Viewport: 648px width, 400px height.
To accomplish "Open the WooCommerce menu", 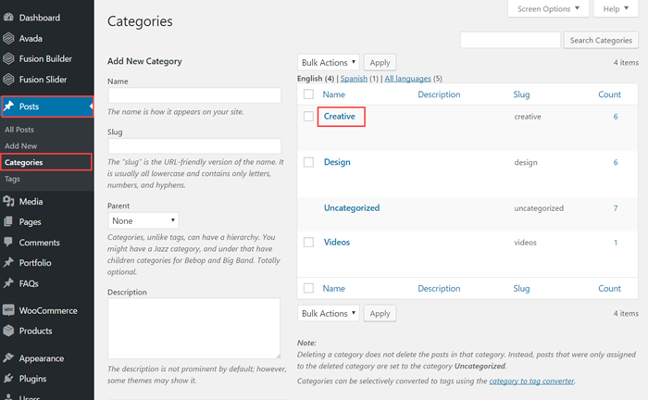I will [x=46, y=310].
